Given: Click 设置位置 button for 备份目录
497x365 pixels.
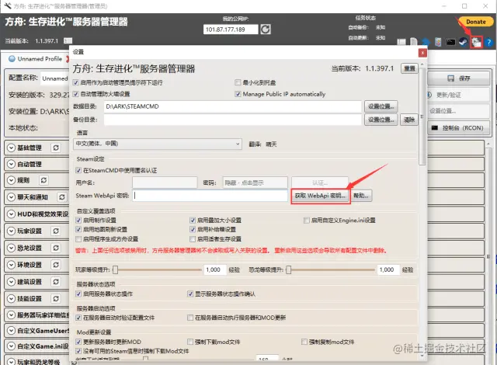Looking at the screenshot, I should 381,120.
